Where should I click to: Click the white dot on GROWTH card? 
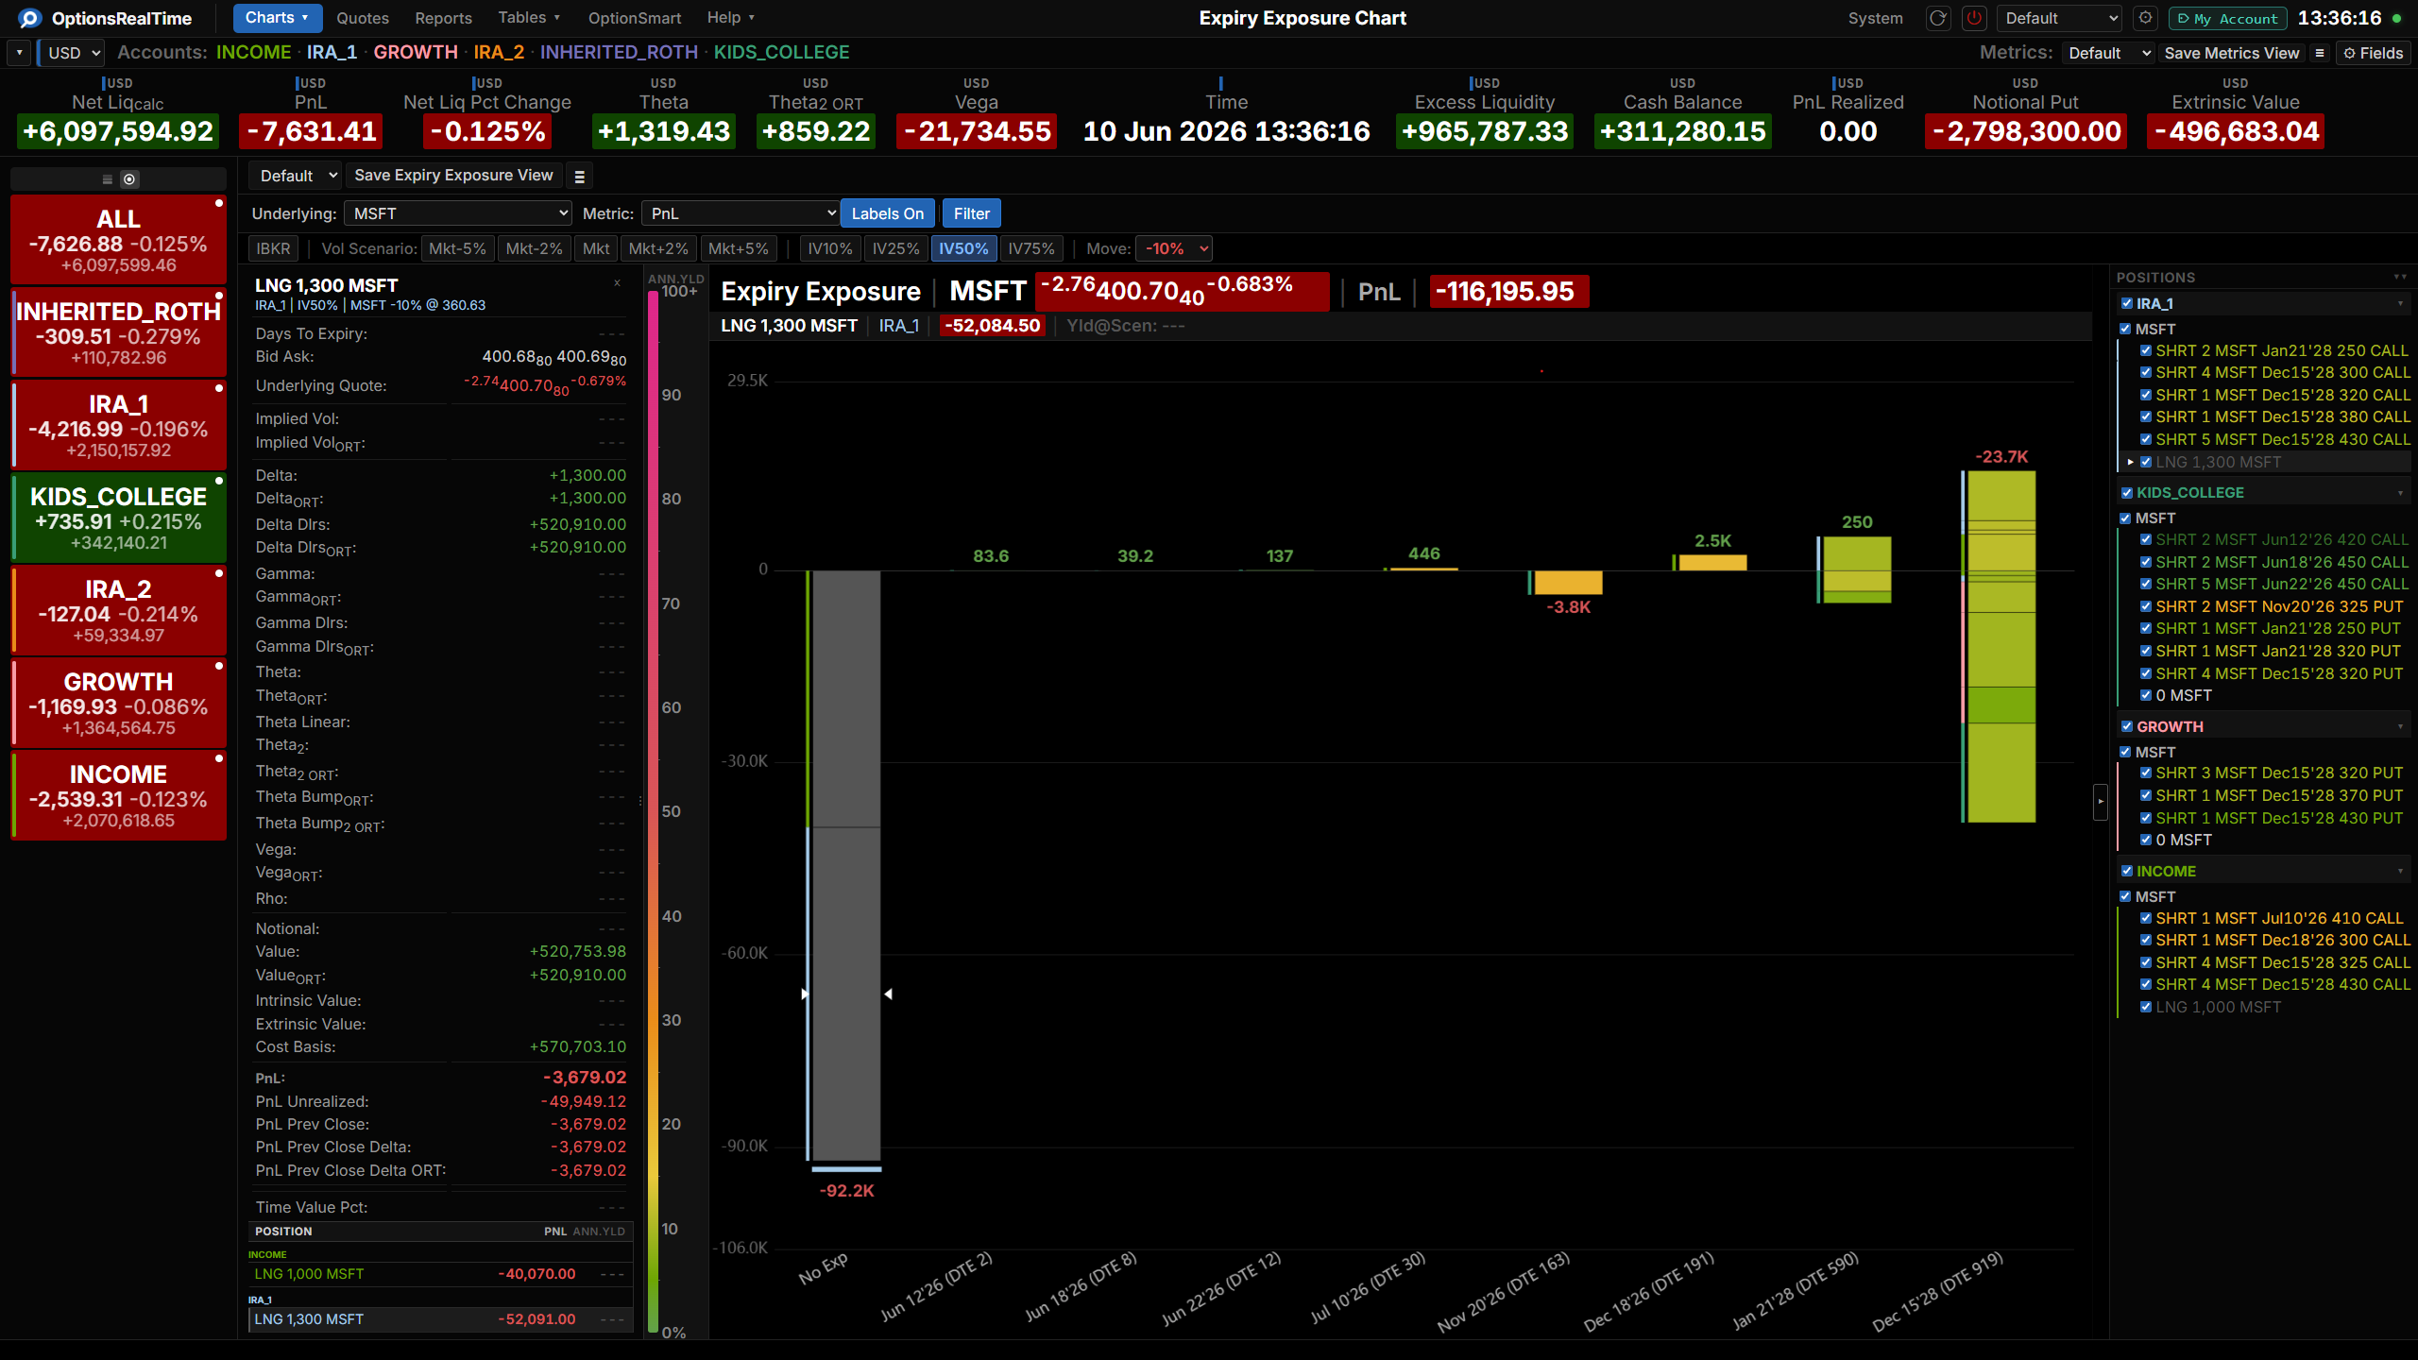click(219, 666)
